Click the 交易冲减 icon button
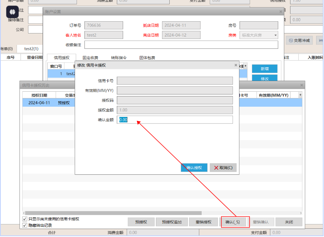This screenshot has width=324, height=237. 299,40
